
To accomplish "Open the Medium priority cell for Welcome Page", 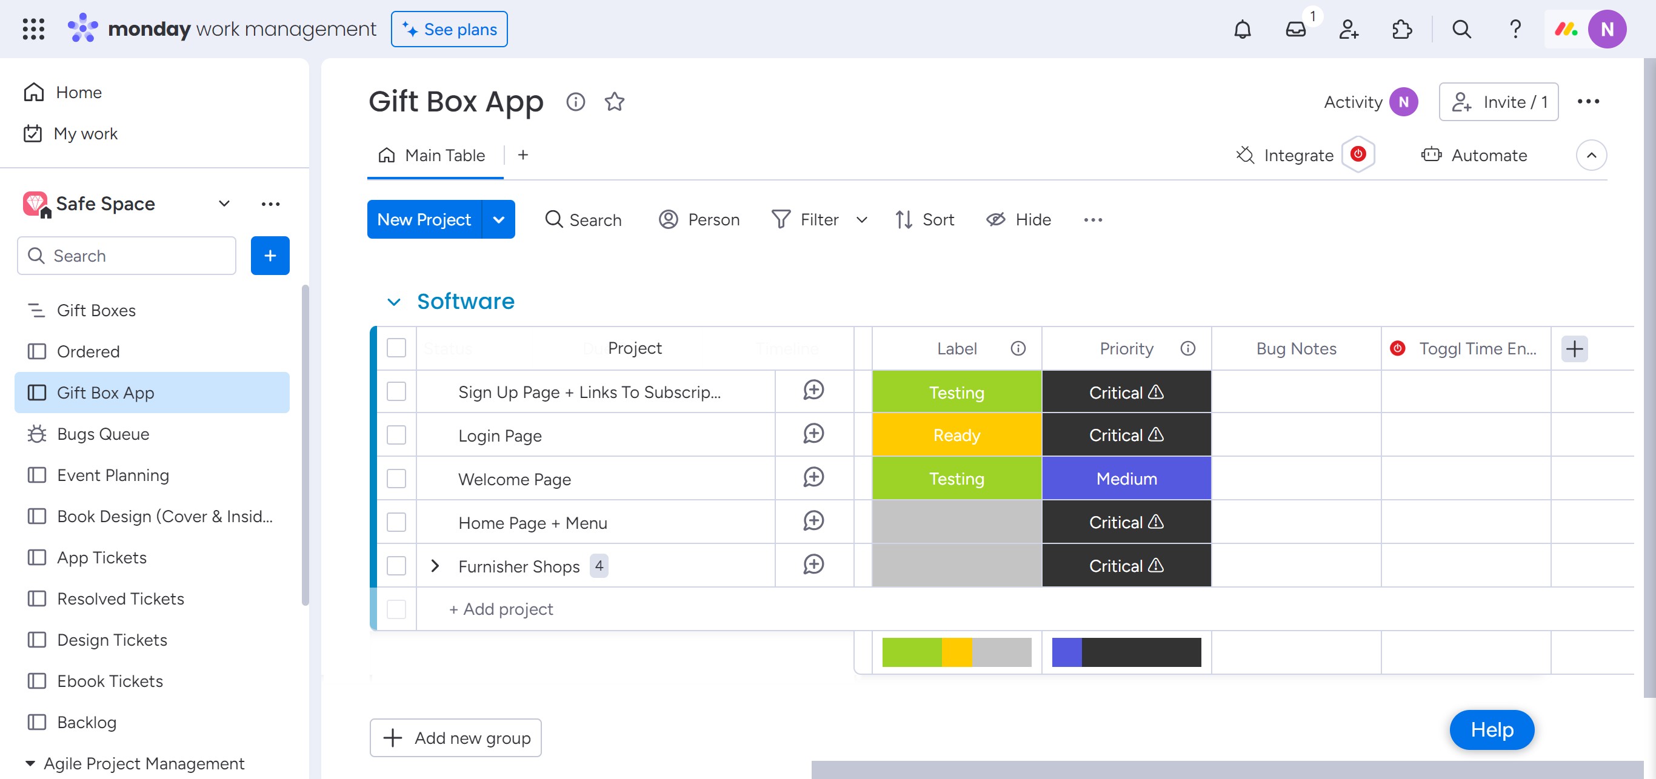I will [x=1126, y=479].
